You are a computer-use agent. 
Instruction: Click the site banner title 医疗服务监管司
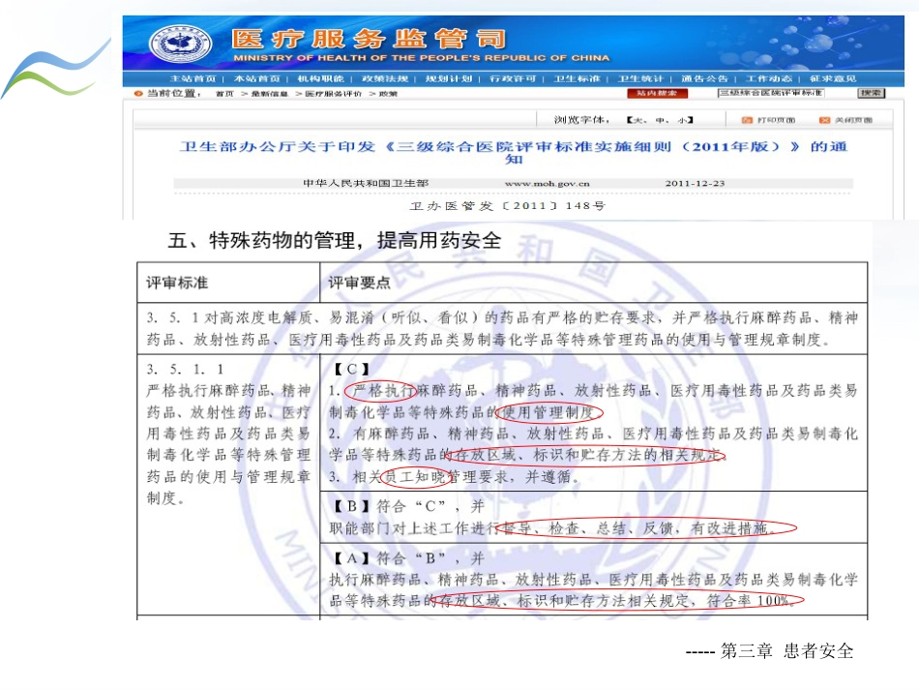pyautogui.click(x=369, y=39)
